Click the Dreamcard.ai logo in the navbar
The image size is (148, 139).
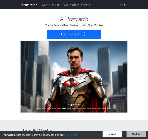click(x=29, y=5)
